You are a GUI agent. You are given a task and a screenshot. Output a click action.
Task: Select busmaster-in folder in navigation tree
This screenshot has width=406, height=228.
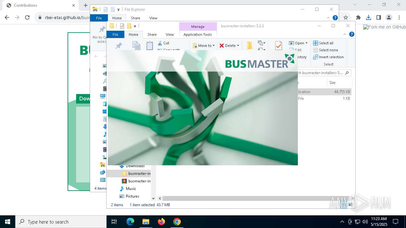[x=136, y=173]
